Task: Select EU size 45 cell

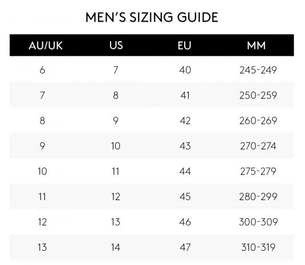Action: [x=185, y=197]
